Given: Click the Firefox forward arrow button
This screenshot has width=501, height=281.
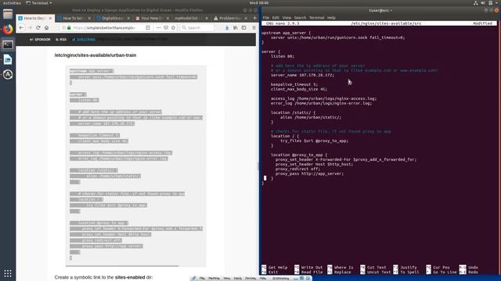Looking at the screenshot, I should click(x=30, y=28).
